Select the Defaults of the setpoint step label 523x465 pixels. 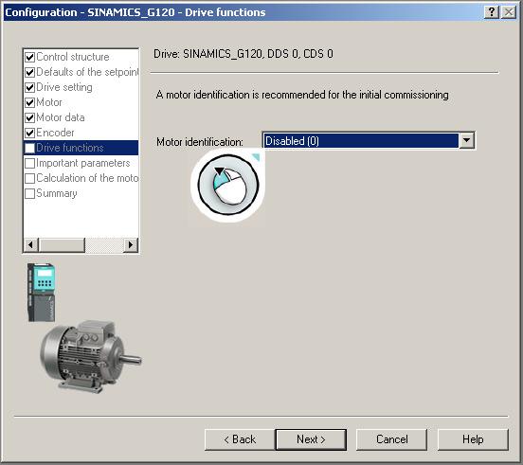tap(87, 72)
